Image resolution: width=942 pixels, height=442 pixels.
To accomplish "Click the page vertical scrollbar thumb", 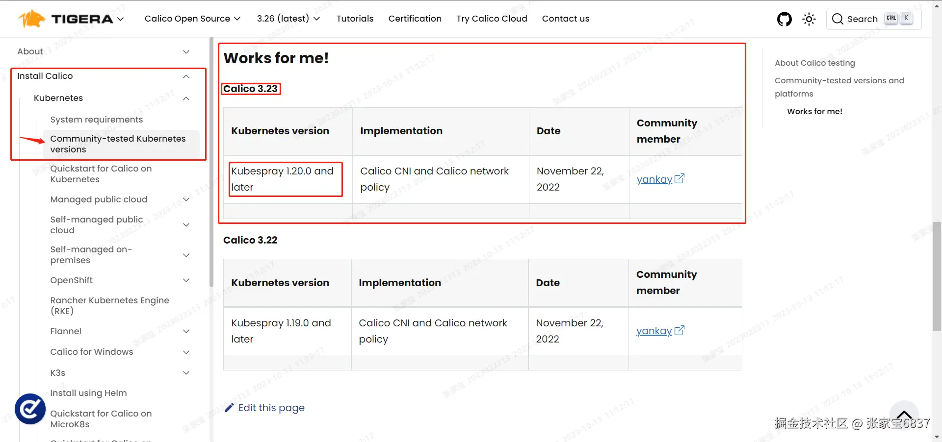I will click(x=937, y=276).
